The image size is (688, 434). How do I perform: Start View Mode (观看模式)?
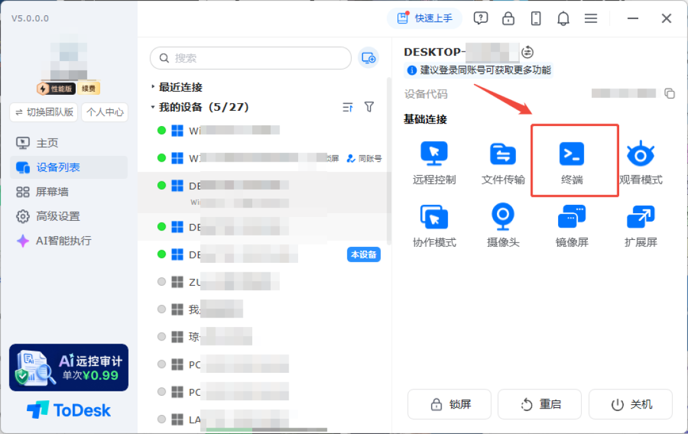[641, 163]
